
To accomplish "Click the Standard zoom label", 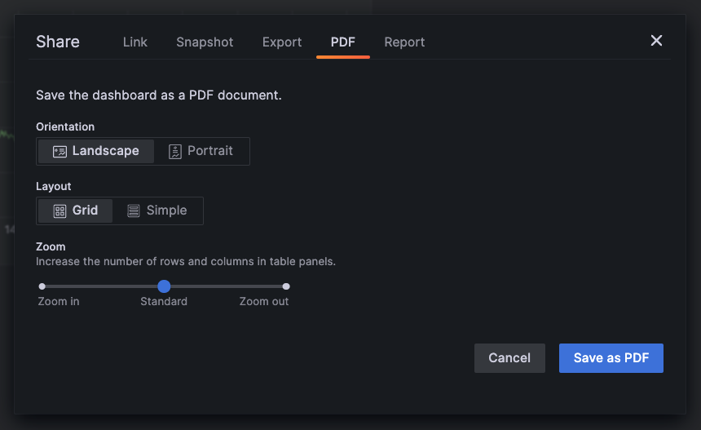I will 164,302.
